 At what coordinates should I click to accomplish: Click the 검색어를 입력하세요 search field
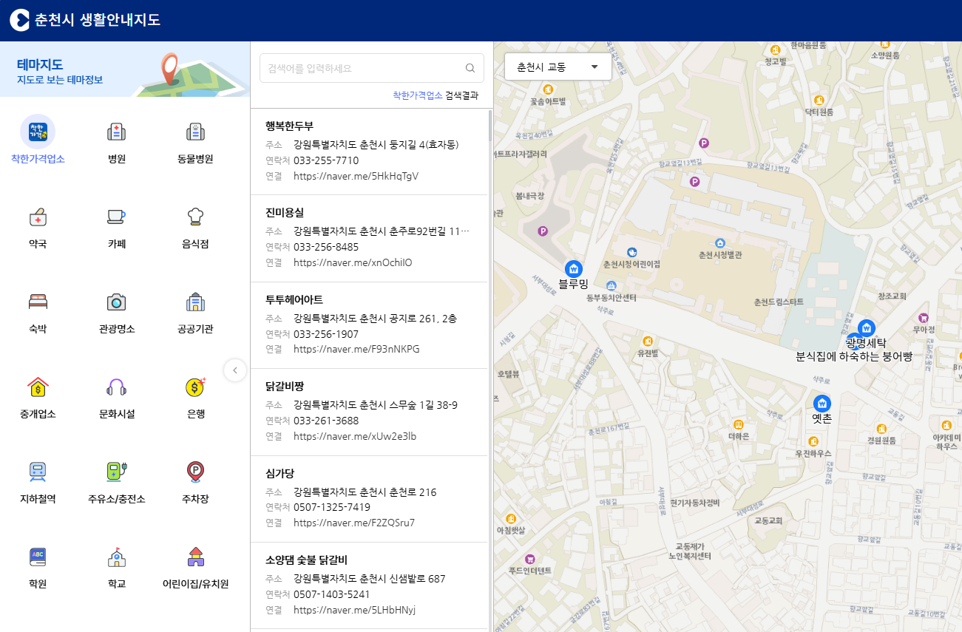[x=362, y=68]
